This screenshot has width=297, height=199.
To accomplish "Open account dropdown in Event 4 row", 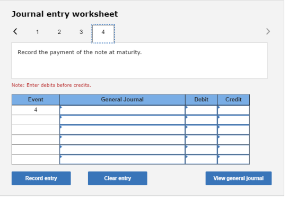I will [x=122, y=110].
